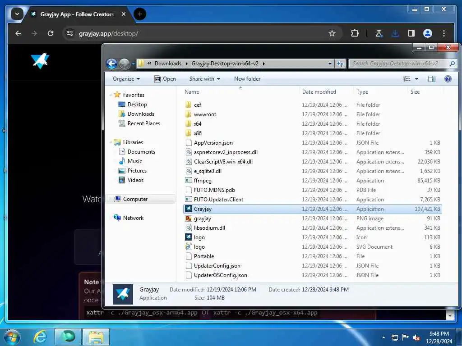The width and height of the screenshot is (462, 346).
Task: Select the grayjay PNG image icon
Action: (x=189, y=219)
